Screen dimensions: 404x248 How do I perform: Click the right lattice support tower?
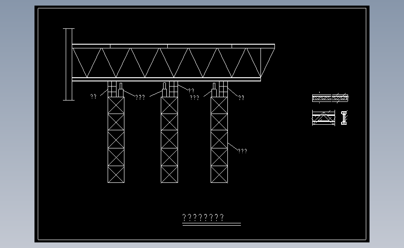pyautogui.click(x=219, y=140)
